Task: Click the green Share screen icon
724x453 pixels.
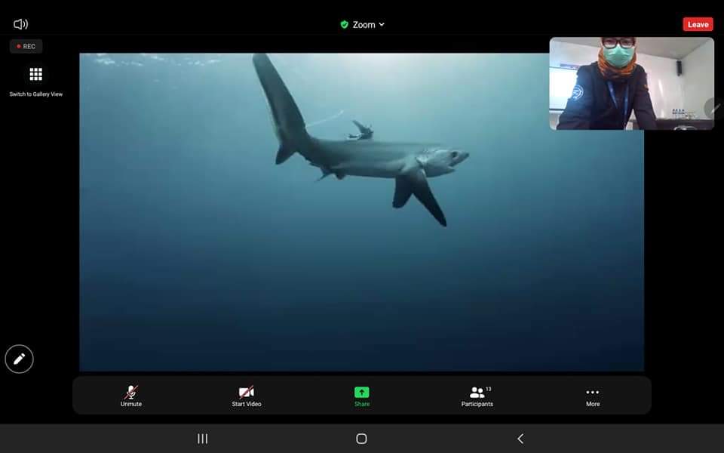Action: click(362, 393)
